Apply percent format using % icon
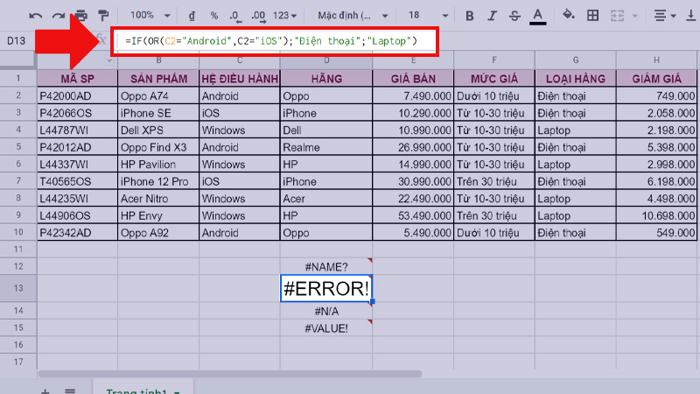The image size is (700, 394). click(213, 16)
